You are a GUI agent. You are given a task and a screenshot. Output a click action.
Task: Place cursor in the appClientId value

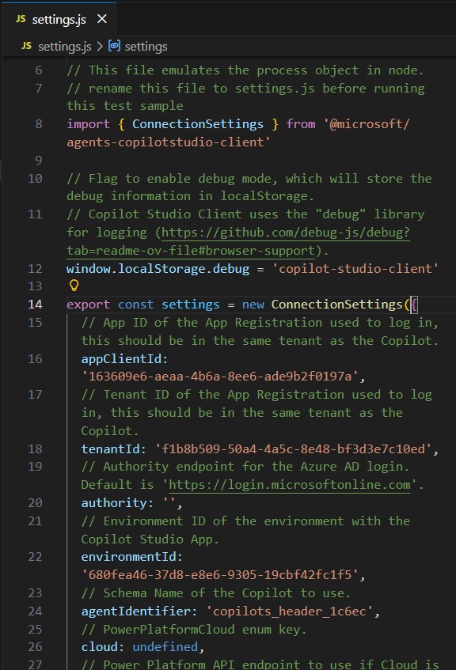tap(220, 376)
